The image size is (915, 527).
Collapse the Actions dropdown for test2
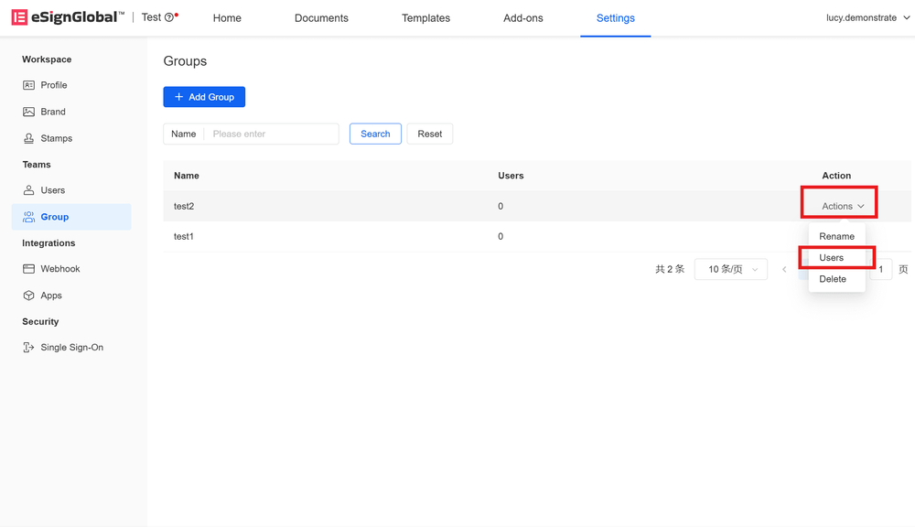[x=842, y=206]
